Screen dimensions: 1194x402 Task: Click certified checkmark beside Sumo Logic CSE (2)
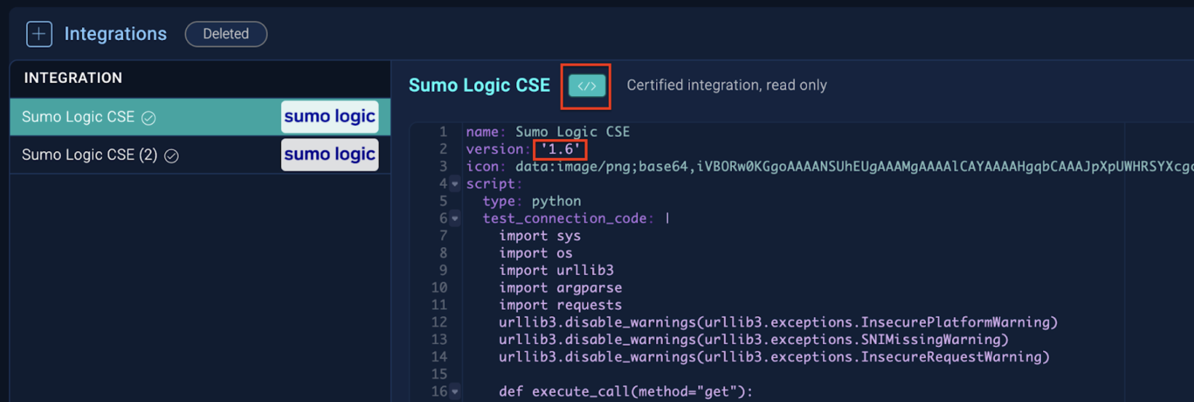pos(172,156)
